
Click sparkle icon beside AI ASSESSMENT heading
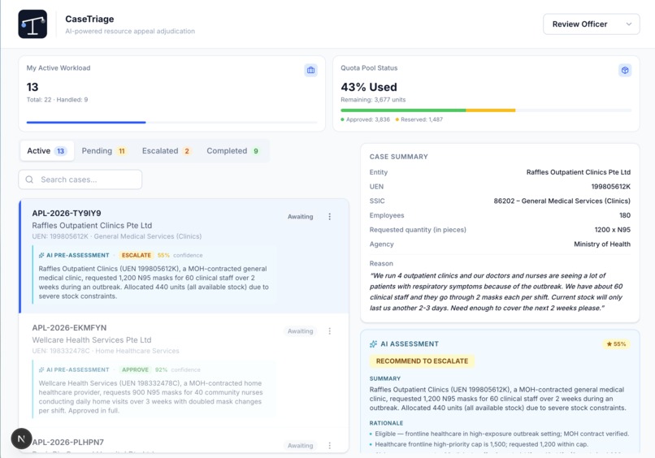(x=373, y=344)
